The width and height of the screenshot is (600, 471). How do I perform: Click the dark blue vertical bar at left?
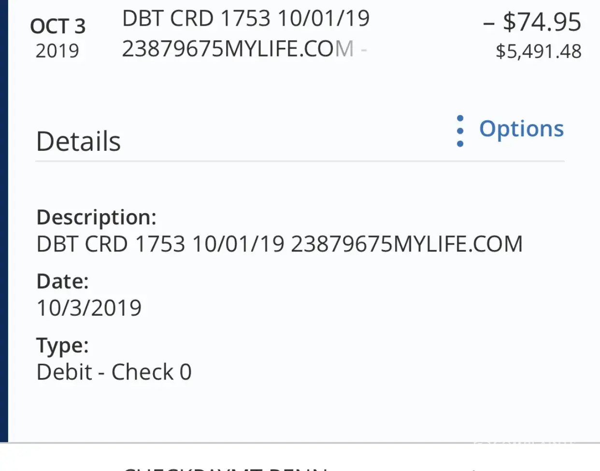[4, 218]
